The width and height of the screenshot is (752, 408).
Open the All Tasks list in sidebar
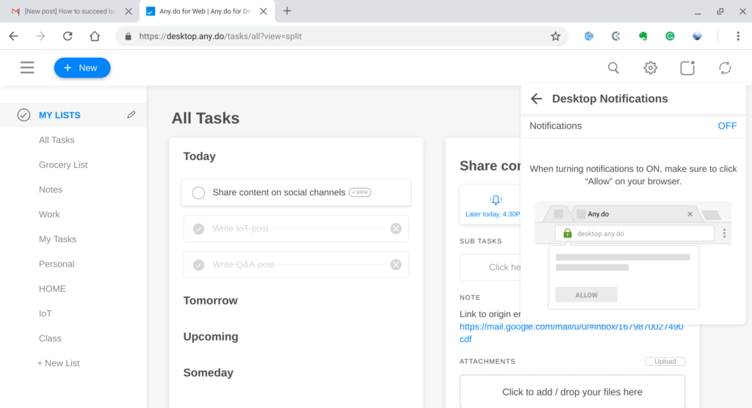coord(57,140)
